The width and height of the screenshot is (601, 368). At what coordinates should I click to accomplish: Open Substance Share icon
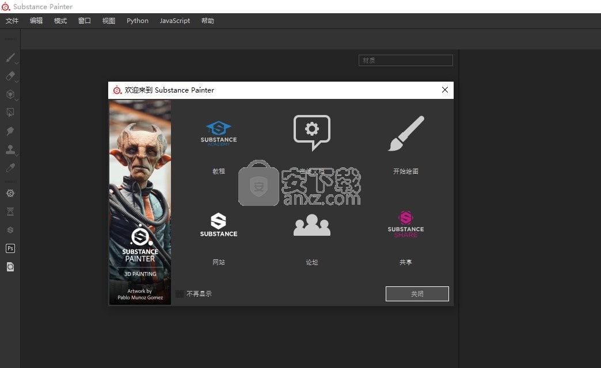(x=406, y=224)
